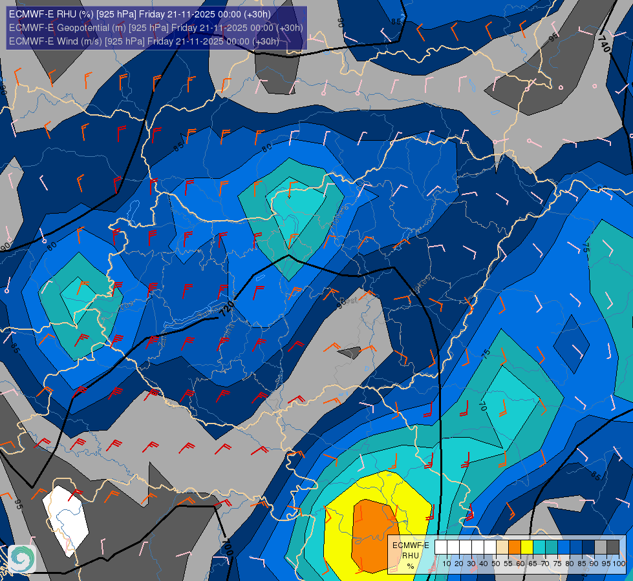Click the legend value 60
Screen dimensions: 633x581
point(520,564)
